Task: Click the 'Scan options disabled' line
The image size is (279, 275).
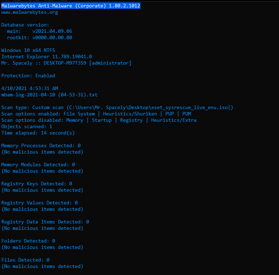Action: [x=99, y=120]
